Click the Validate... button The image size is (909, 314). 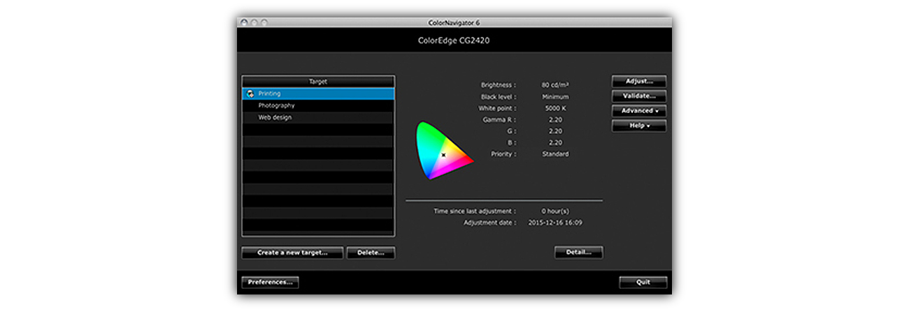pyautogui.click(x=639, y=96)
